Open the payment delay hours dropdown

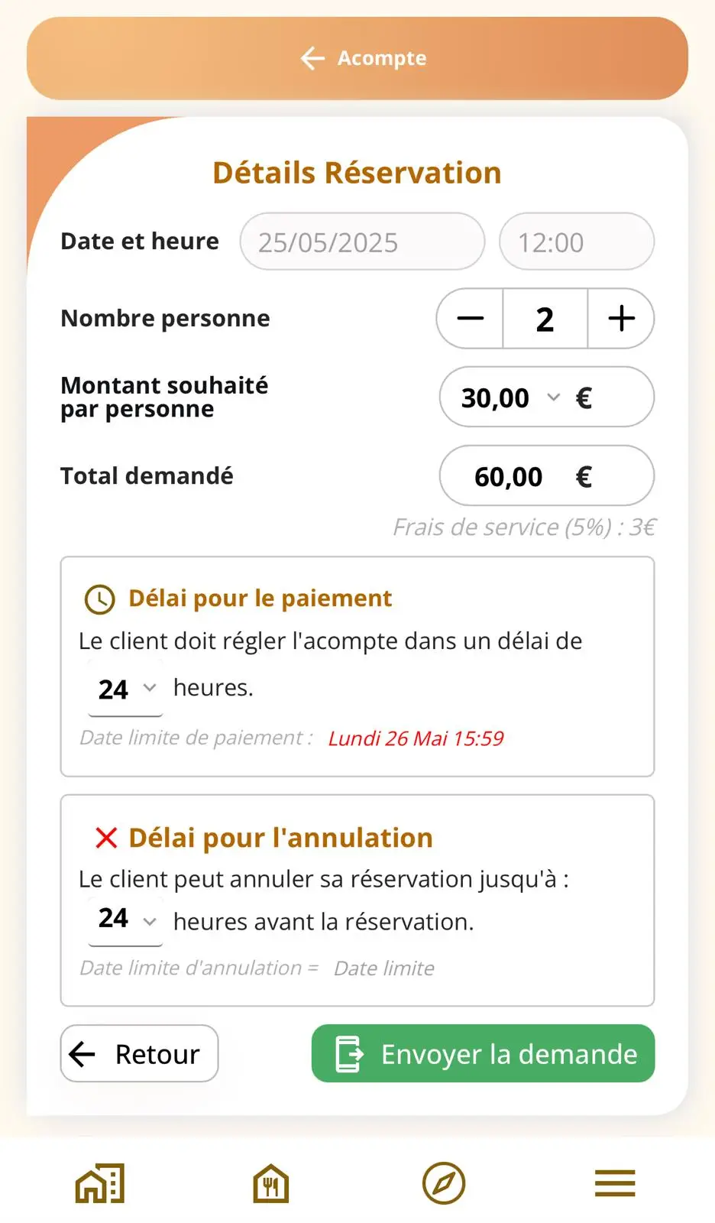[126, 689]
